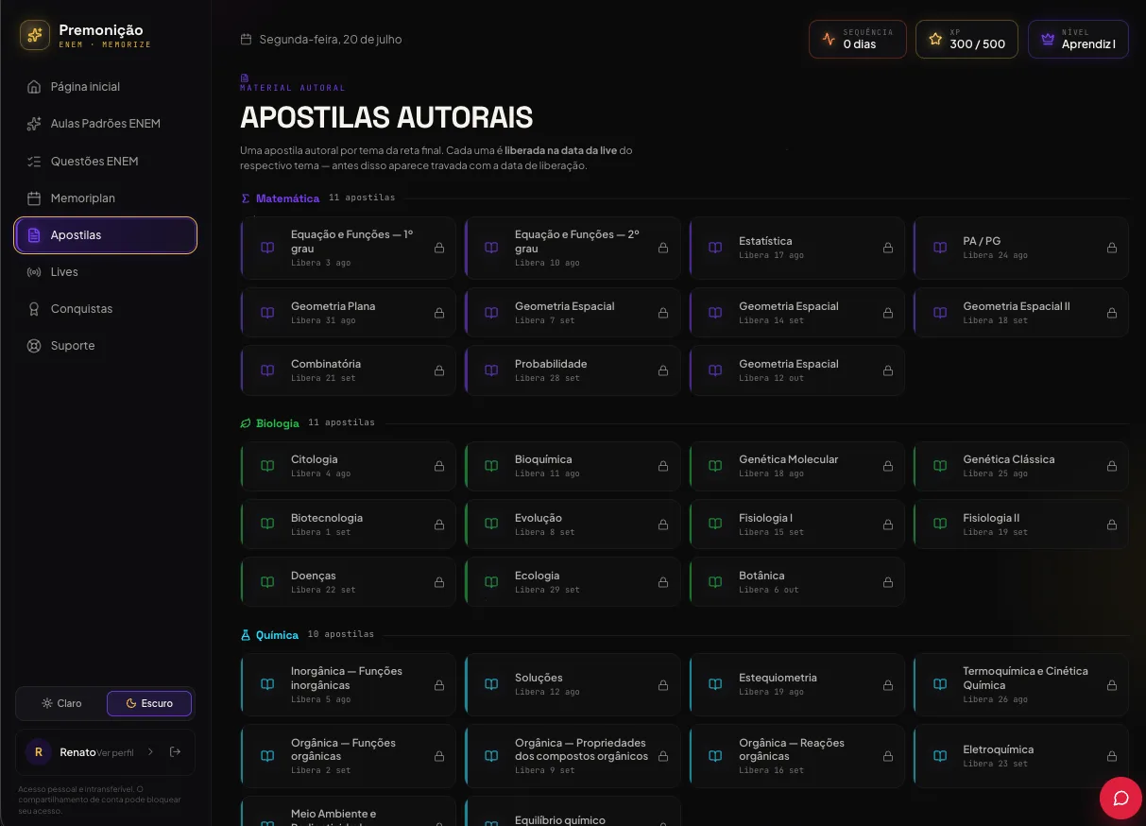The width and height of the screenshot is (1146, 826).
Task: Click book icon on Citologia card
Action: (x=267, y=466)
